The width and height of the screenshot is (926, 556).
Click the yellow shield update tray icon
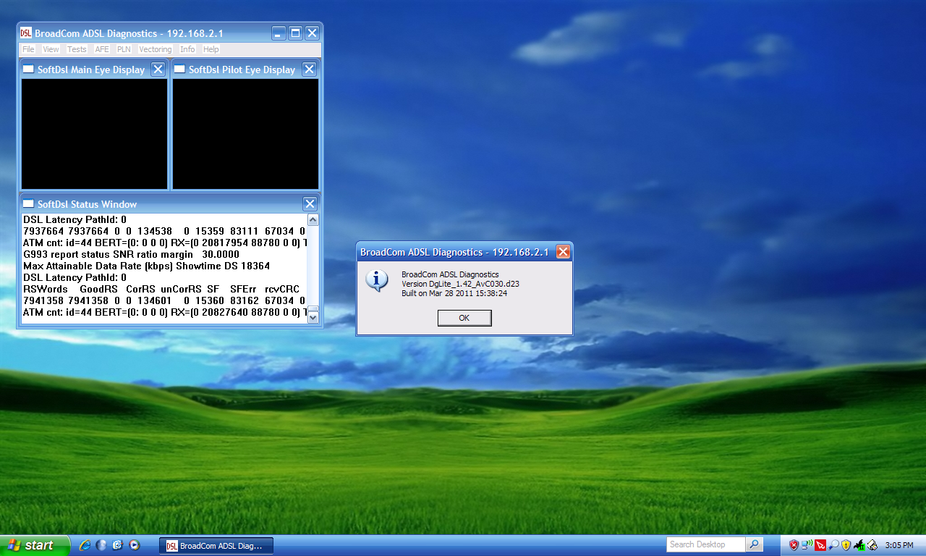(x=846, y=545)
